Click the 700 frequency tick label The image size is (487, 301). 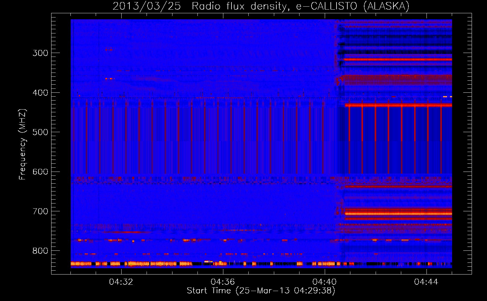tap(40, 211)
